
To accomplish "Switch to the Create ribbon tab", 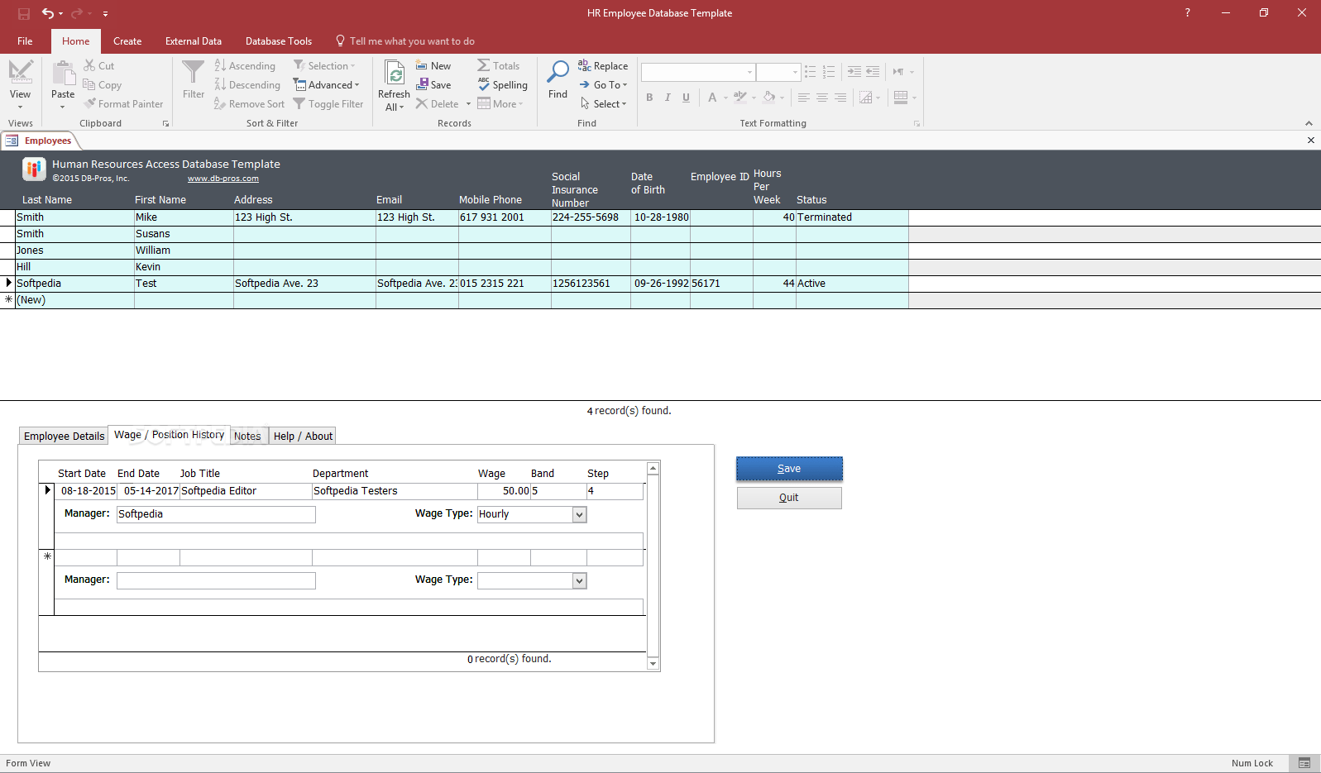I will click(127, 41).
